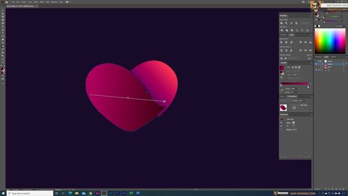Click the Merge pathfinder icon
Screen dimensions: 348x196
click(292, 30)
